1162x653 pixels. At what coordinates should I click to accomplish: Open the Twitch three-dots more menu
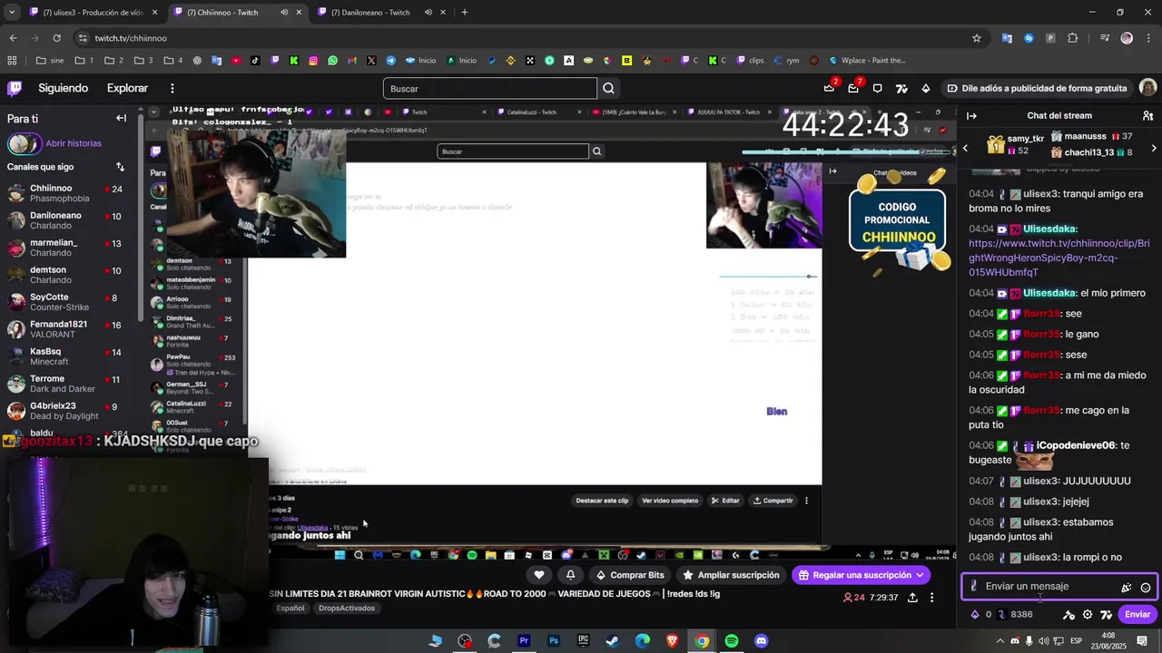coord(172,88)
